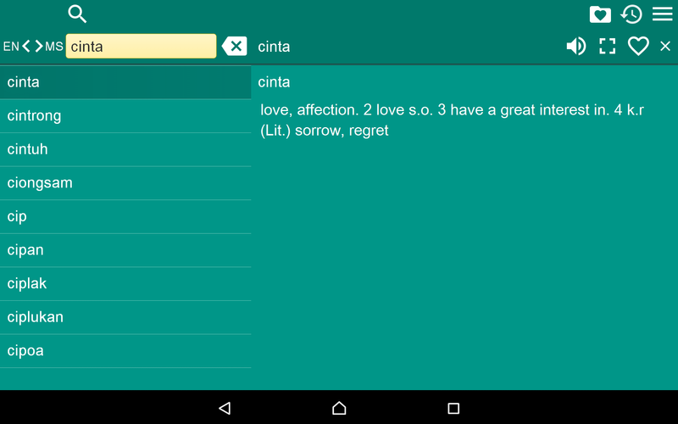Tap the cinta title in header bar

coord(274,47)
